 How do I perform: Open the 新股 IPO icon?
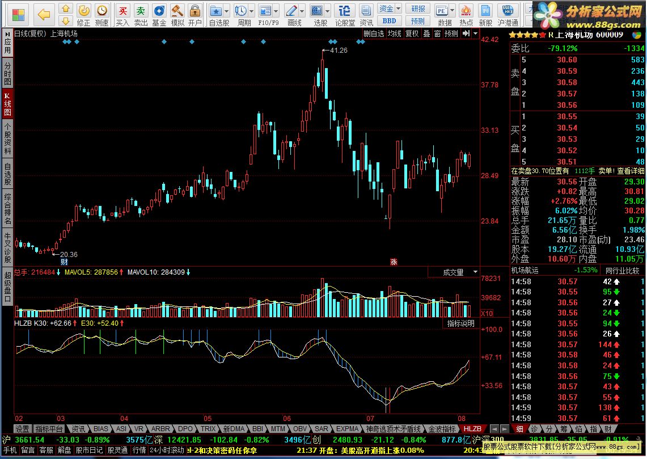coord(485,15)
